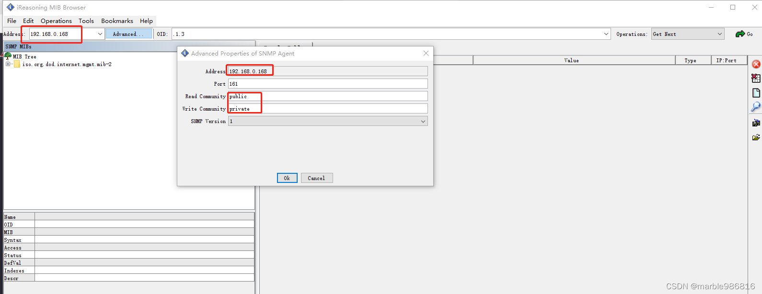This screenshot has height=294, width=762.
Task: Open the Operations menu
Action: tap(56, 21)
